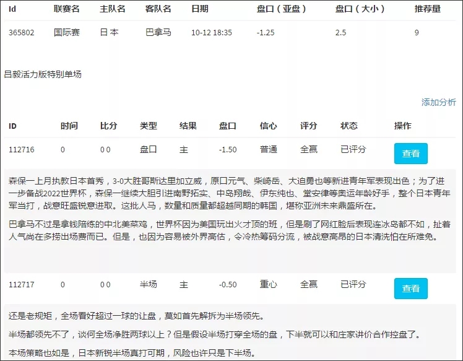Click the line starting 还是老规矩
The height and width of the screenshot is (361, 463).
(x=136, y=316)
